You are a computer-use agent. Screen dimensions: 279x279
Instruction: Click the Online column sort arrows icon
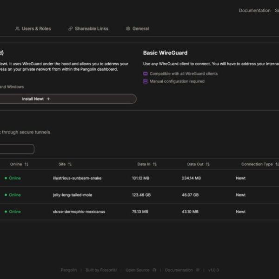[x=27, y=164]
